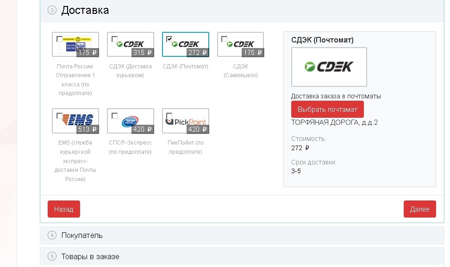This screenshot has width=450, height=267.
Task: Expand the Покупатель section
Action: click(x=82, y=236)
